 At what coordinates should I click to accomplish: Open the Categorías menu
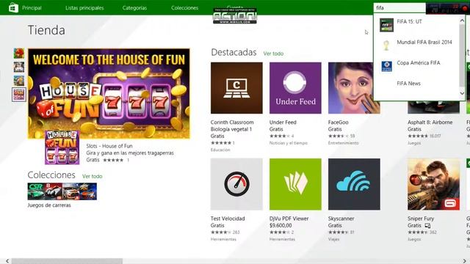pyautogui.click(x=134, y=8)
